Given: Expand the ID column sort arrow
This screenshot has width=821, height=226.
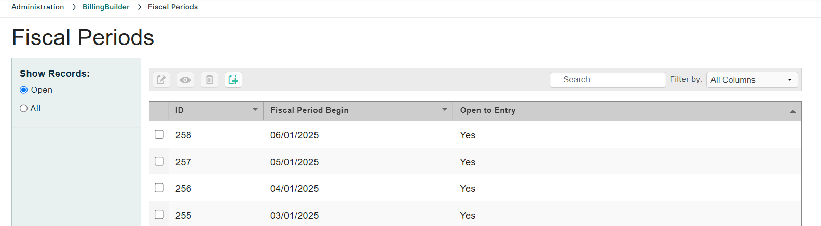Looking at the screenshot, I should 255,109.
